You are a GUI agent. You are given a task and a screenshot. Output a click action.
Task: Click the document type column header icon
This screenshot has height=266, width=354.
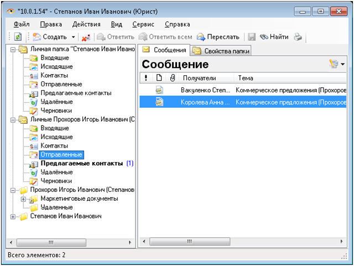[x=159, y=78]
